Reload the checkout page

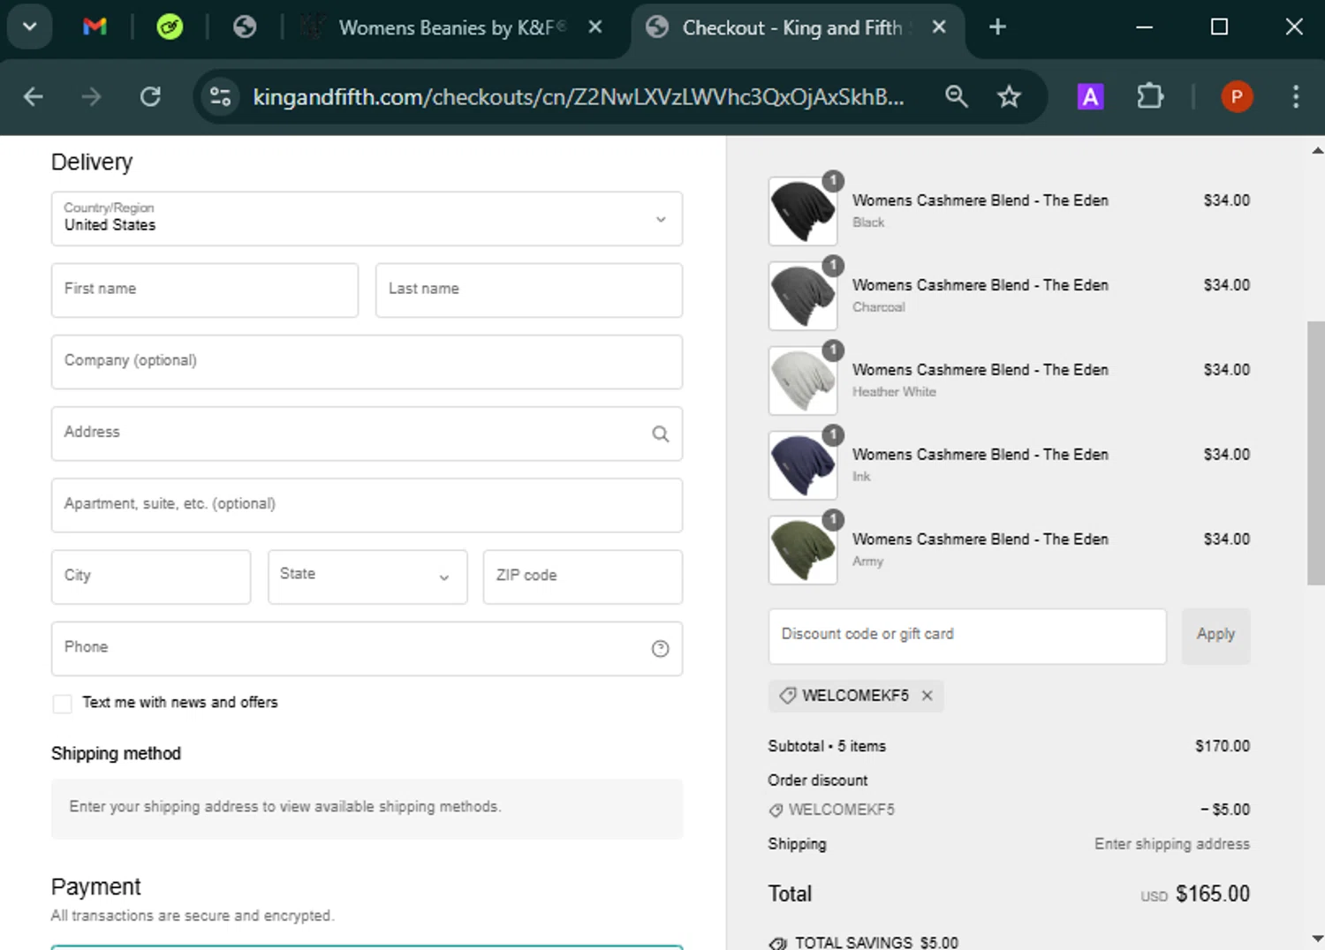pos(150,96)
